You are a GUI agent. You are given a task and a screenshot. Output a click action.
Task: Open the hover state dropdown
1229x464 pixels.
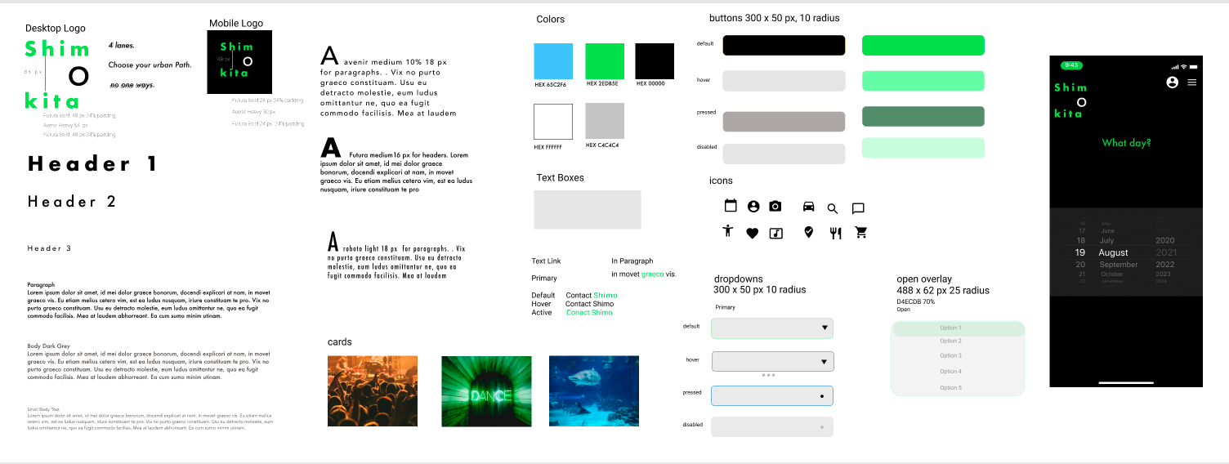772,362
